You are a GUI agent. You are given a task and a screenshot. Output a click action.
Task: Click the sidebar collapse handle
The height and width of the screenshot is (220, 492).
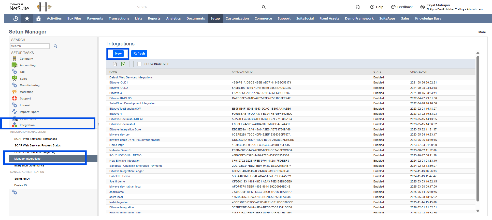click(x=98, y=126)
